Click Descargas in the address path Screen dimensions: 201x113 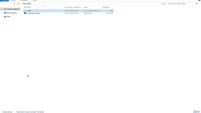(x=27, y=3)
